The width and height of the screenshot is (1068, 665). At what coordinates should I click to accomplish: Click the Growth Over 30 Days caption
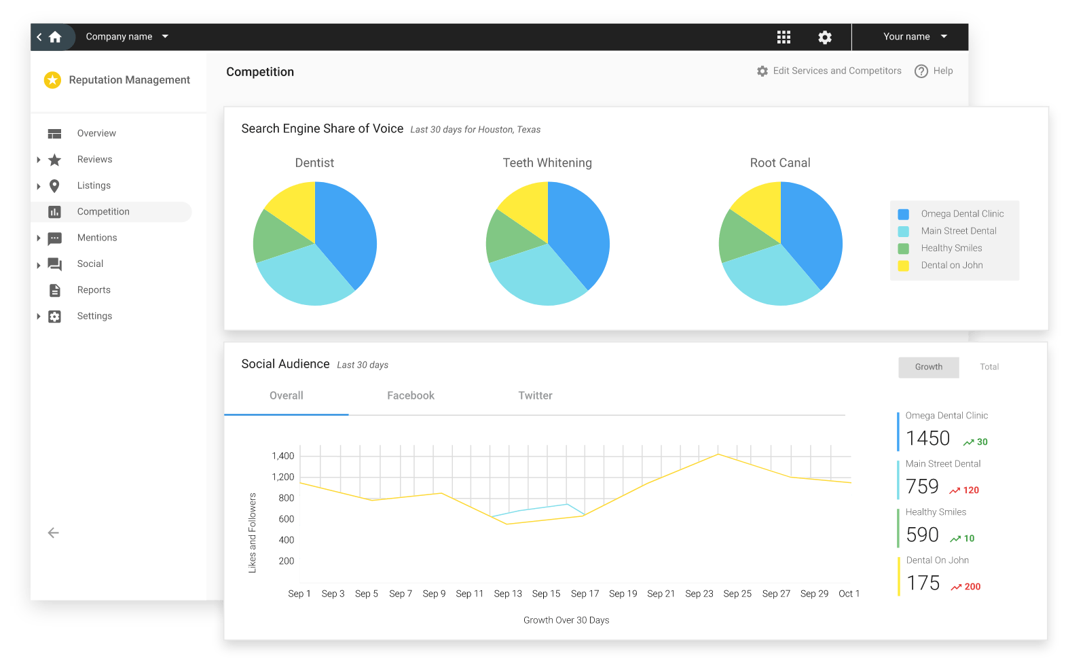(566, 621)
